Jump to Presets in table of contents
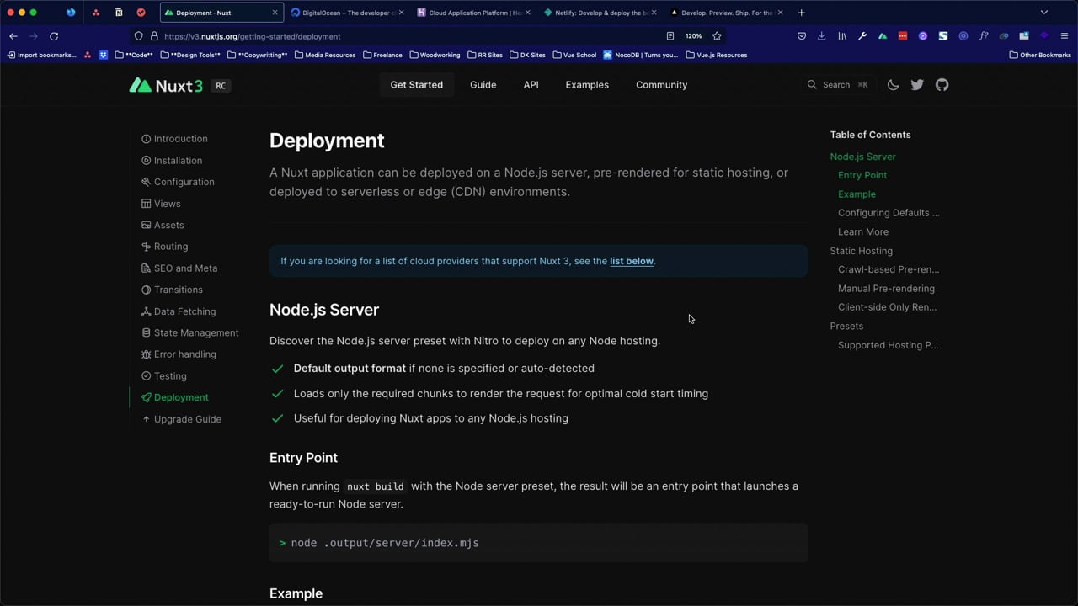 [846, 326]
